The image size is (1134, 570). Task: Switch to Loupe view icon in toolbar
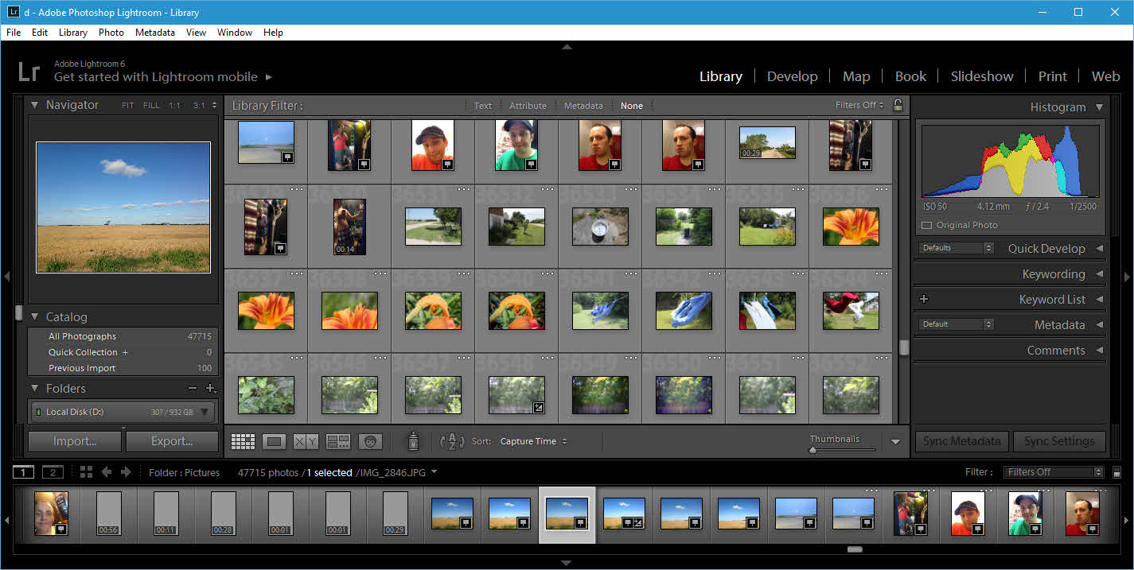[x=274, y=441]
